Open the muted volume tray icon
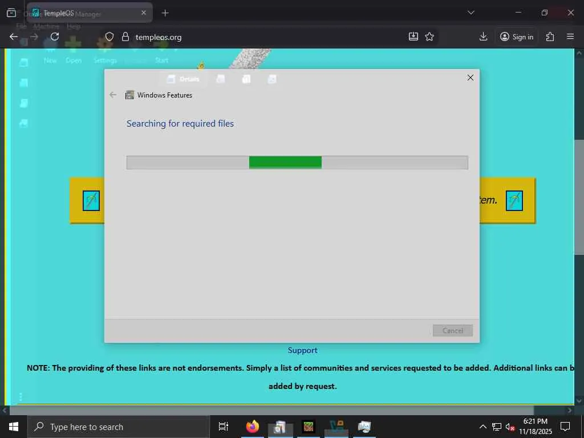Screen dimensions: 584x438 pyautogui.click(x=510, y=427)
